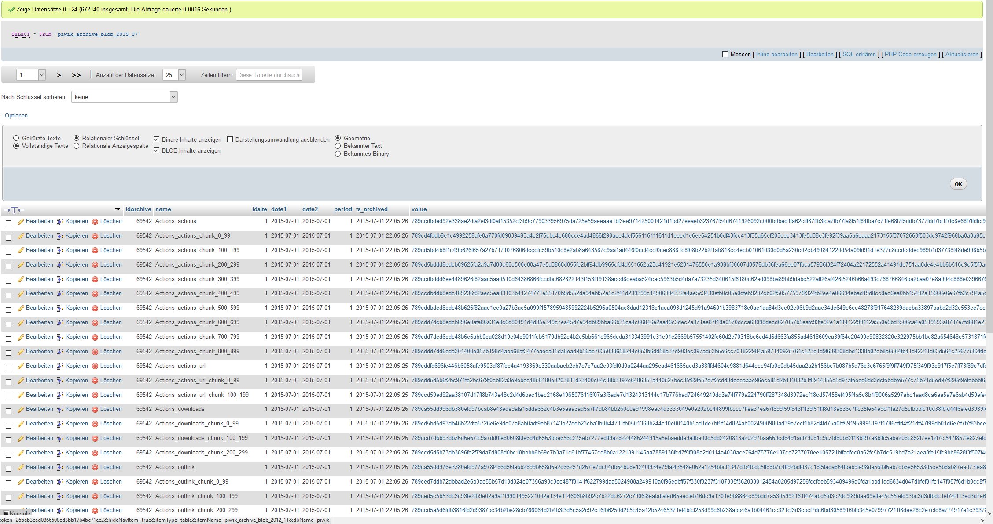This screenshot has height=524, width=993.
Task: Open the page number dropdown
Action: pos(31,75)
